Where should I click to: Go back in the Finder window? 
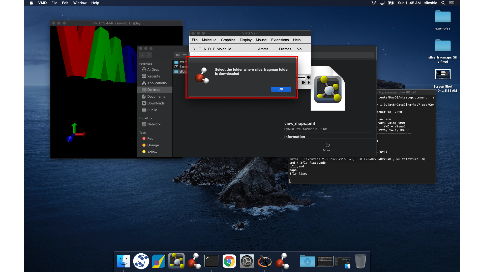[142, 55]
